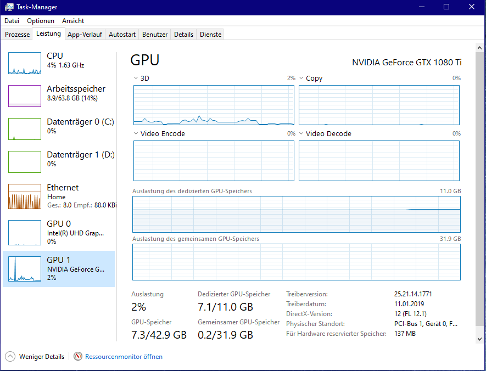Open the Copy engine dropdown chevron
This screenshot has height=371, width=486.
pos(301,78)
